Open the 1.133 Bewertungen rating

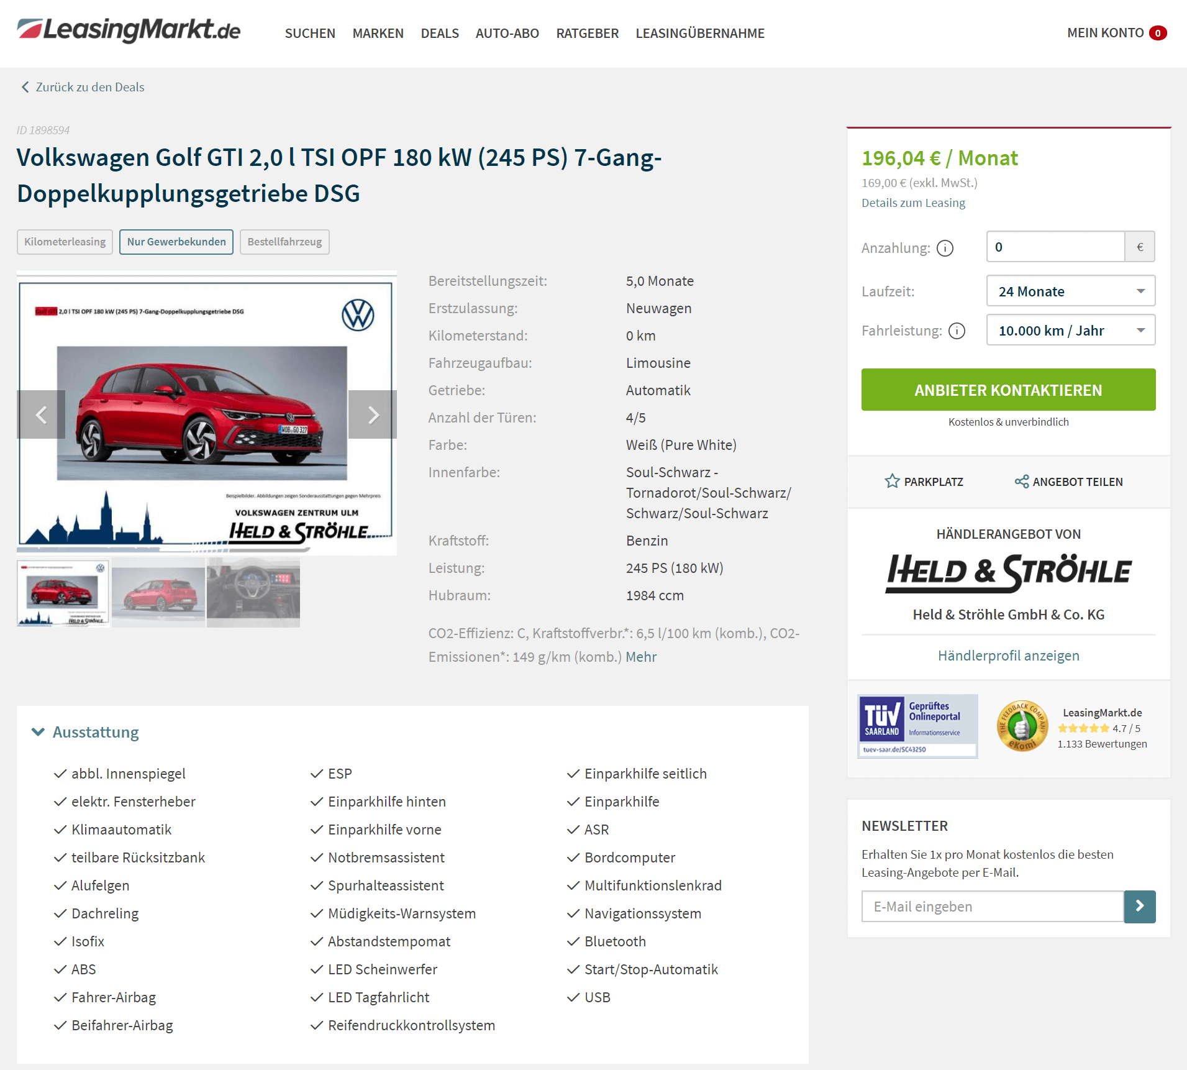click(x=1102, y=744)
